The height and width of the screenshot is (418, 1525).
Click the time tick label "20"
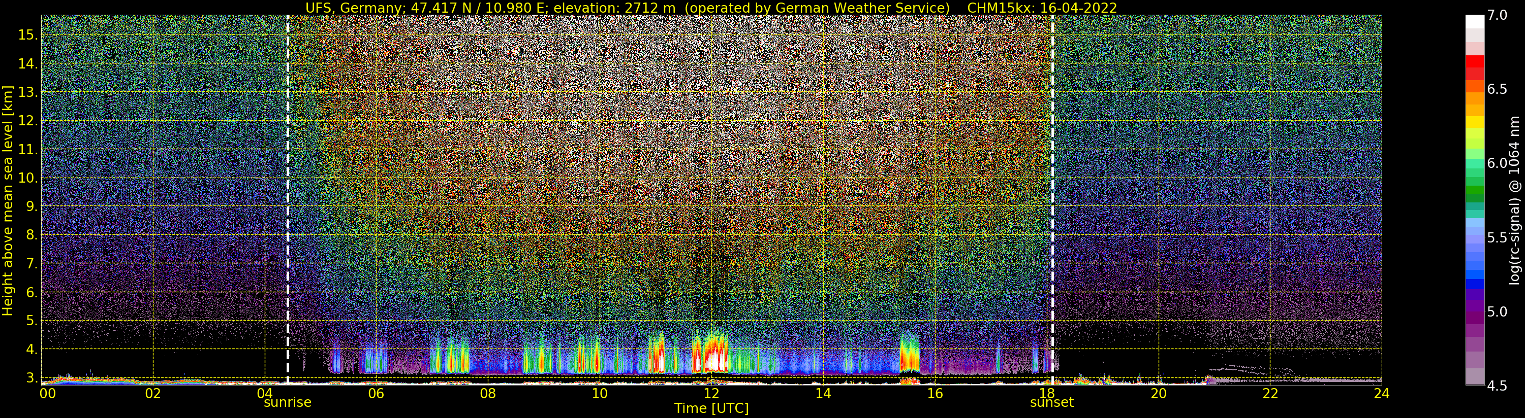tap(1158, 393)
